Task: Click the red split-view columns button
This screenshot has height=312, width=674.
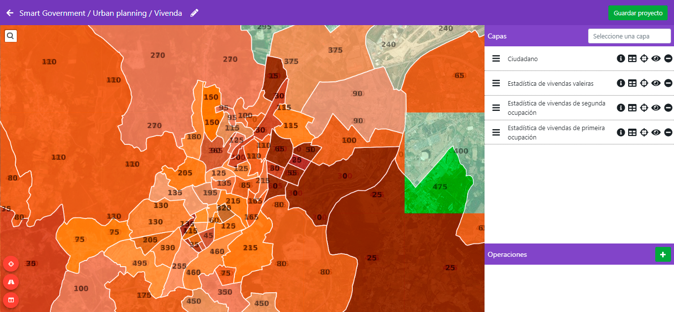Action: [x=11, y=299]
